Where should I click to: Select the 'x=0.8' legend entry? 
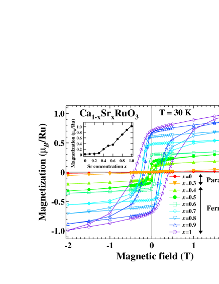pyautogui.click(x=183, y=218)
